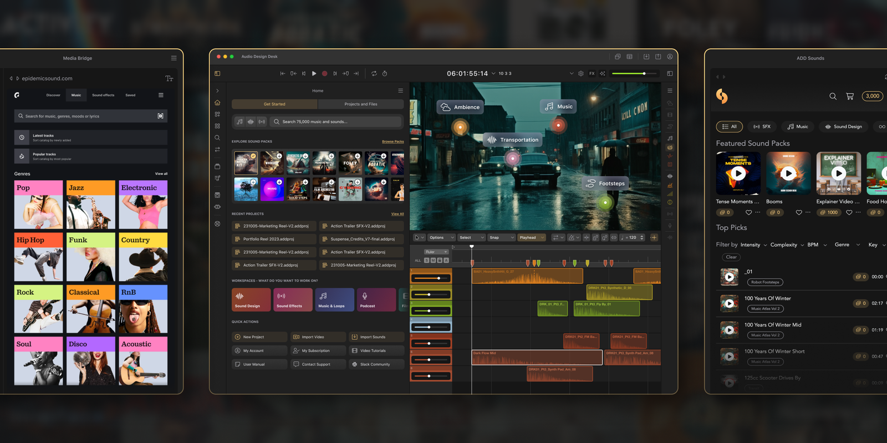Click the Ambience tag on video preview

click(x=460, y=107)
